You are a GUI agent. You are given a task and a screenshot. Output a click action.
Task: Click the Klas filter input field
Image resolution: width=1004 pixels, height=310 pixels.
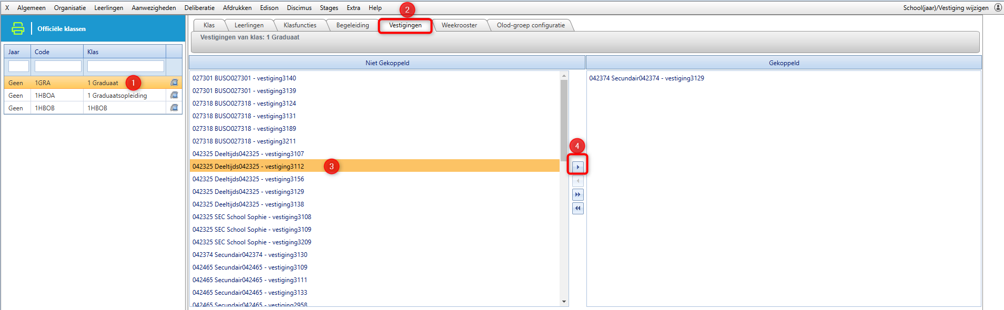(x=125, y=66)
